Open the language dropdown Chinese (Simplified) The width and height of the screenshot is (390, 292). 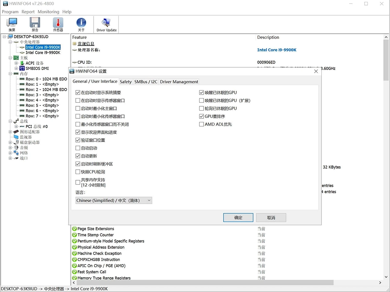(113, 201)
